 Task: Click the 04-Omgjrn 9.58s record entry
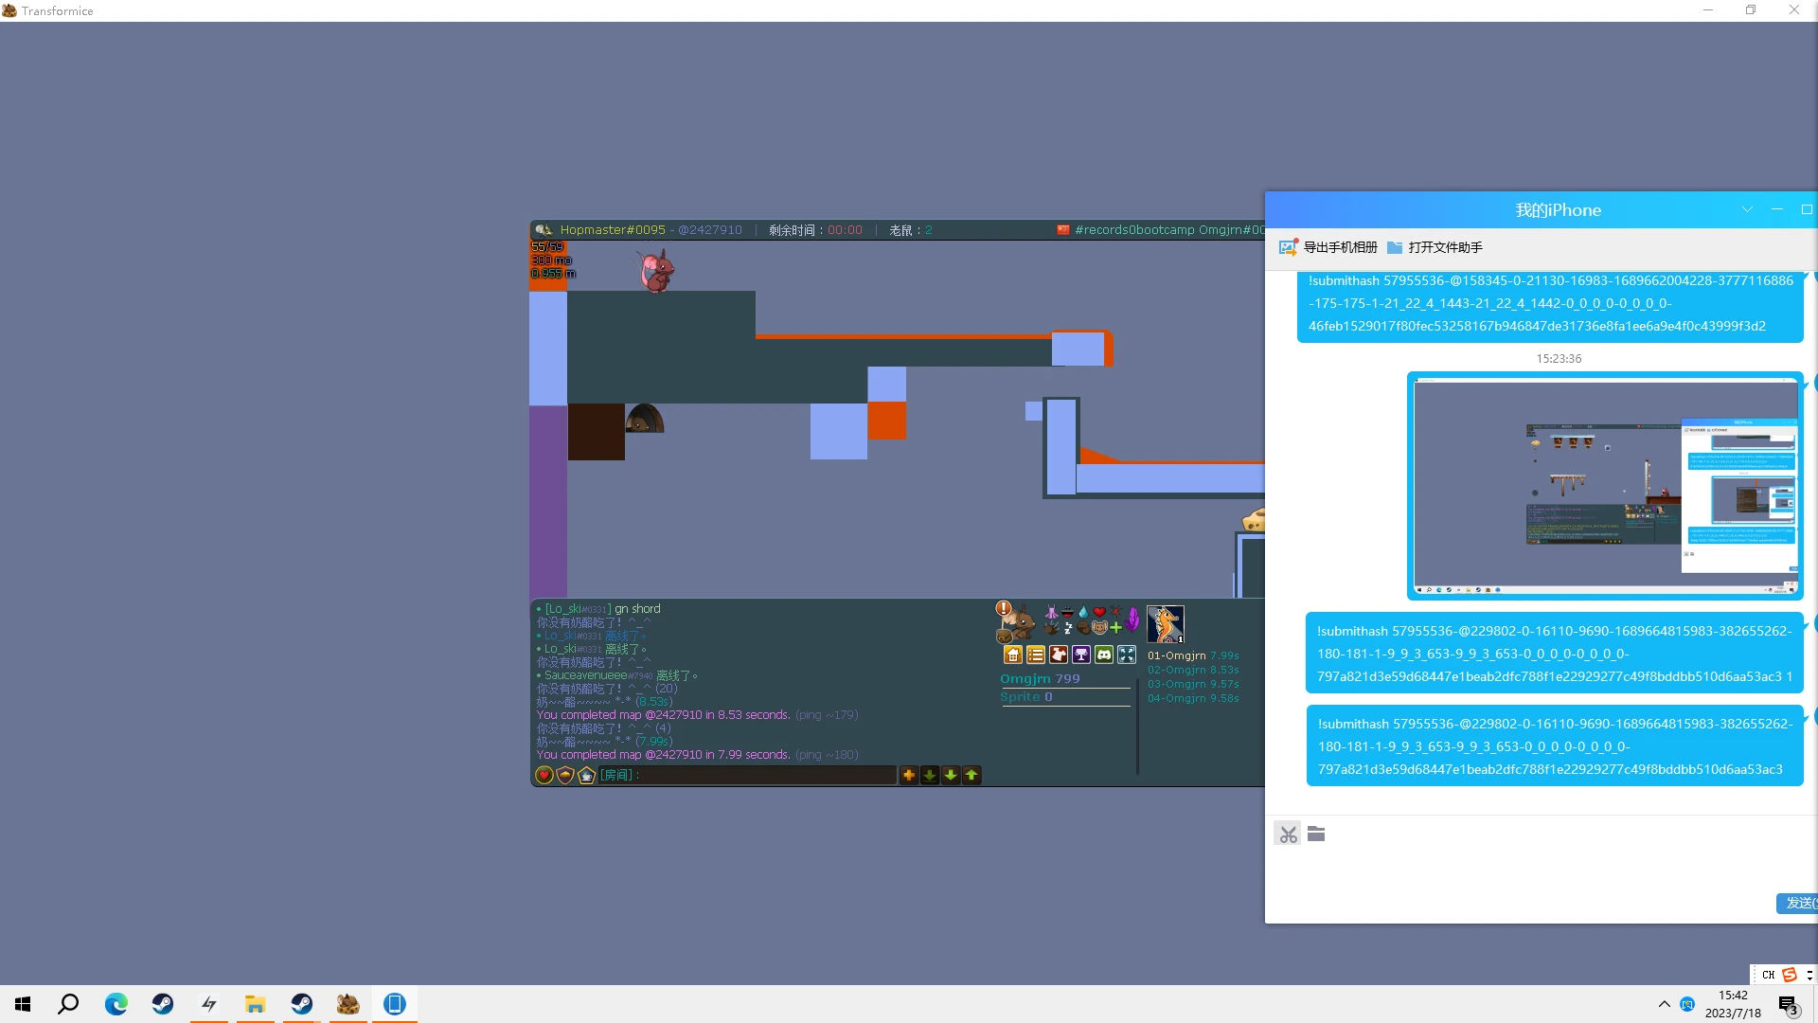1193,698
